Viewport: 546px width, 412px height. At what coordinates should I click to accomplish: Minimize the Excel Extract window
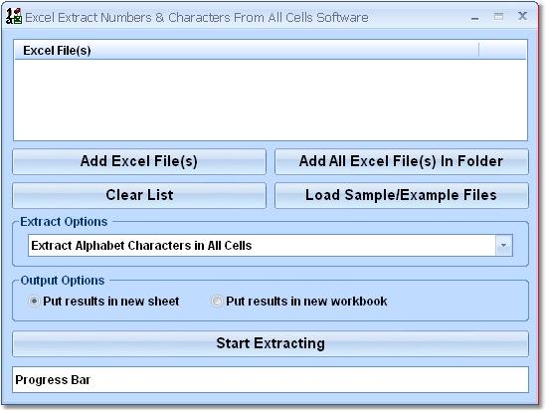pyautogui.click(x=474, y=17)
